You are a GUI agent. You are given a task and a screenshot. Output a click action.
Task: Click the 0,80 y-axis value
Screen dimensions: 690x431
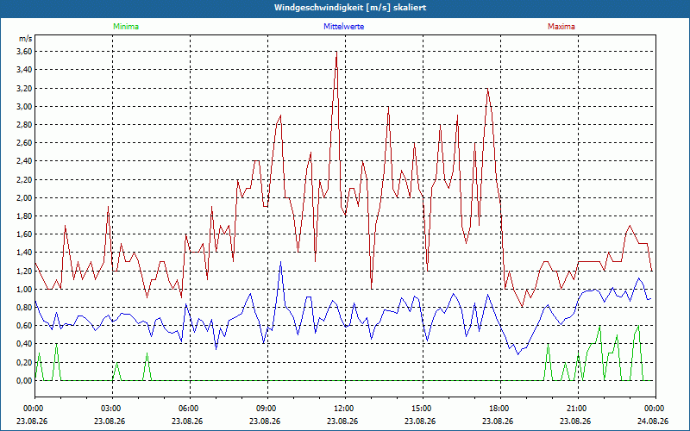coord(25,308)
